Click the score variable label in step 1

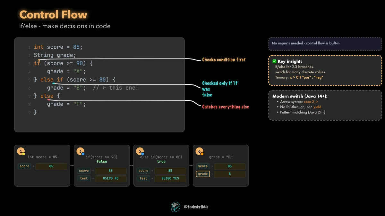[x=24, y=166]
